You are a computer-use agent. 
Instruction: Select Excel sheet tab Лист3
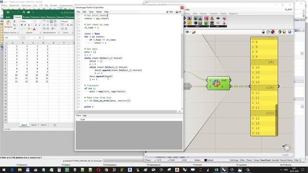43,125
